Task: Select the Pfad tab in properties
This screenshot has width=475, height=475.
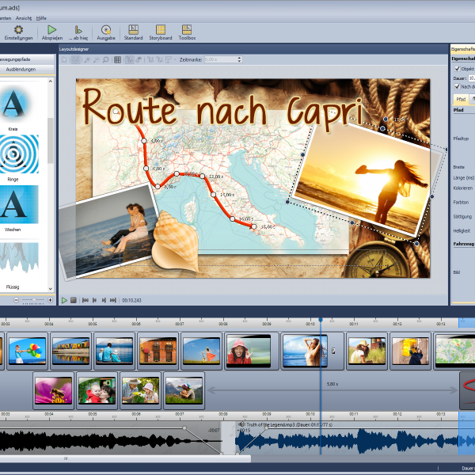Action: point(461,99)
